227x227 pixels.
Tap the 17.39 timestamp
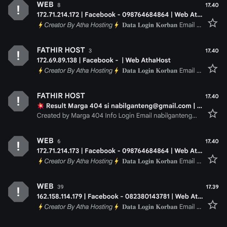pyautogui.click(x=212, y=187)
